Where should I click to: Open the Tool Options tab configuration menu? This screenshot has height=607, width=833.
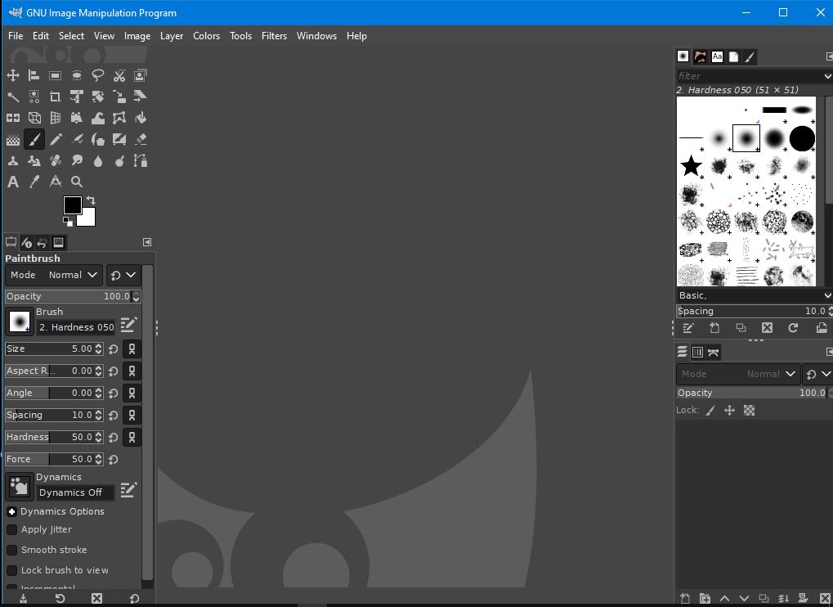click(x=147, y=242)
